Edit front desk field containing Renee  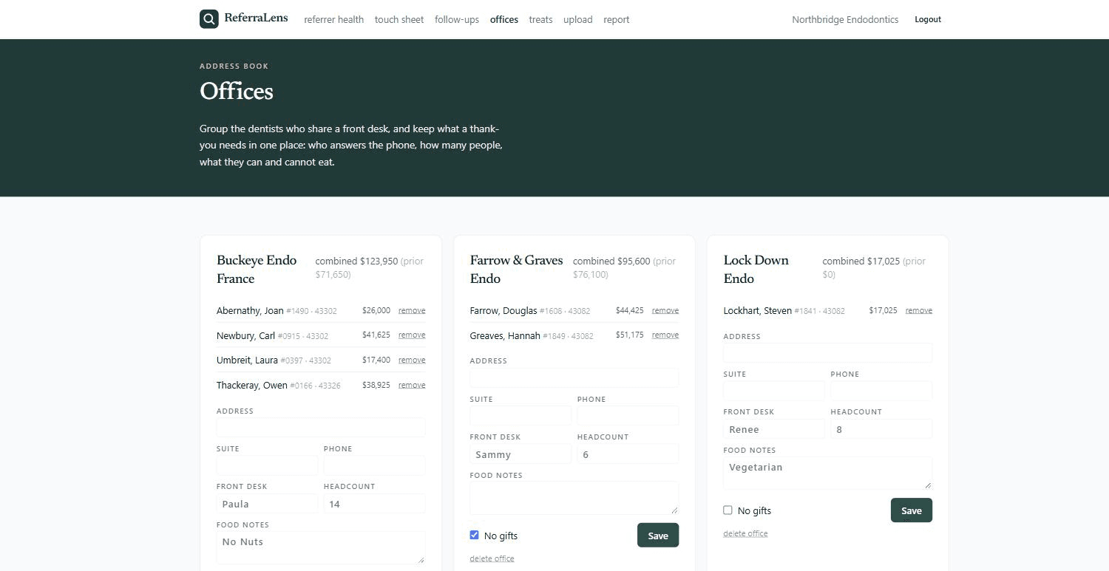pyautogui.click(x=774, y=429)
